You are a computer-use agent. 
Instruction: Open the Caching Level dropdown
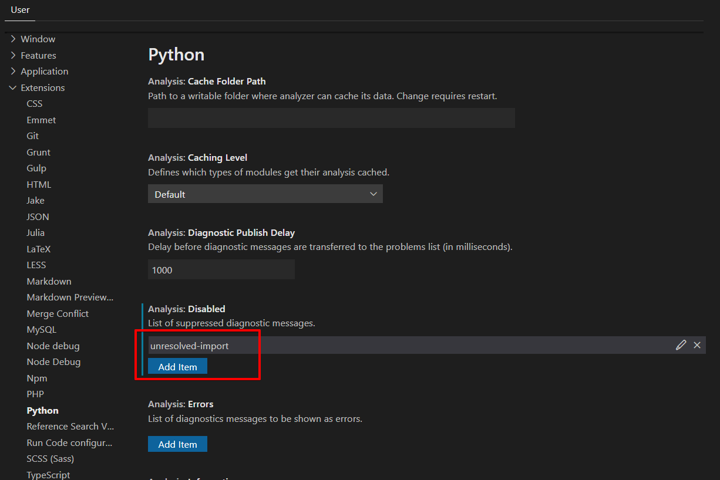265,194
